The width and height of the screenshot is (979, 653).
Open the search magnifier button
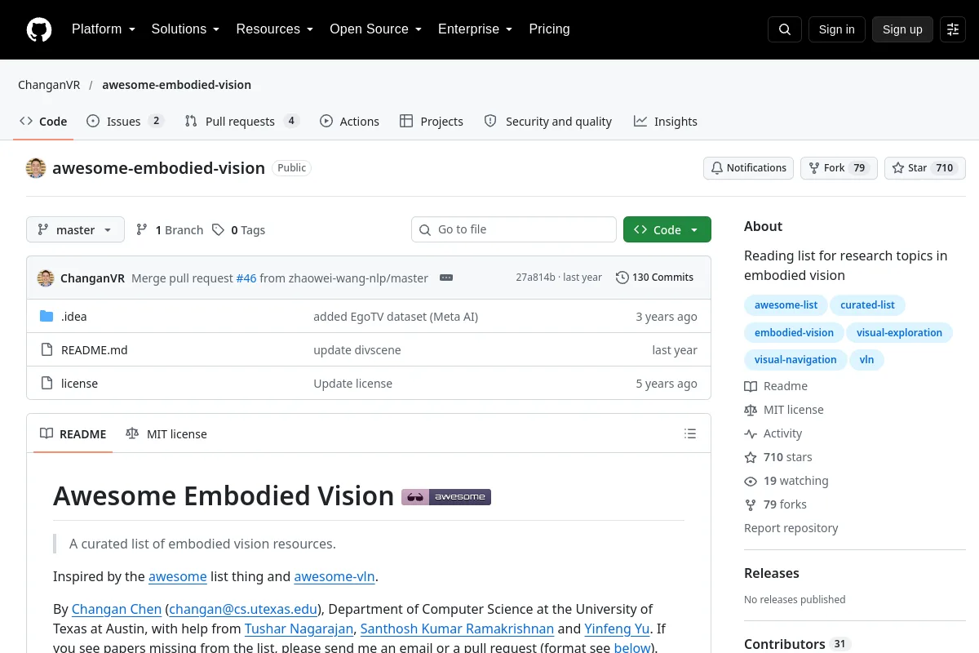[785, 29]
